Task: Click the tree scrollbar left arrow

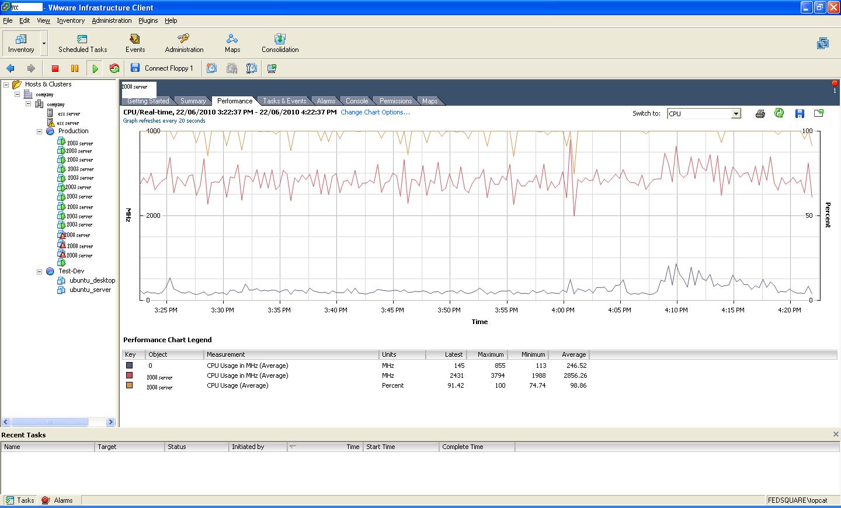Action: click(6, 422)
